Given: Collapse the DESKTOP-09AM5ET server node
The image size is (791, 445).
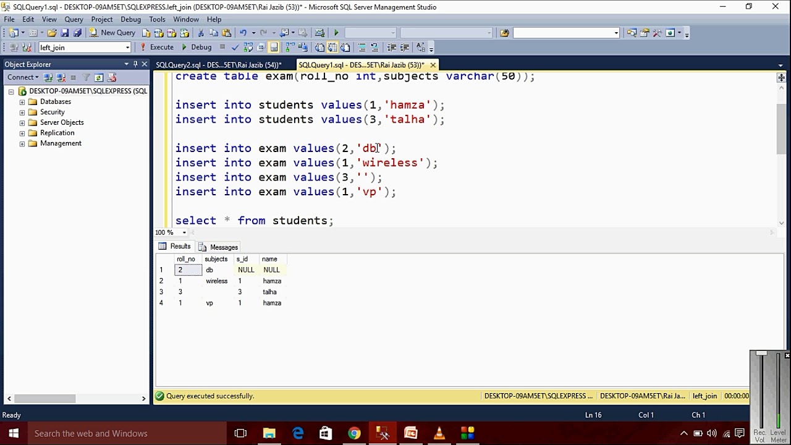Looking at the screenshot, I should pos(11,91).
